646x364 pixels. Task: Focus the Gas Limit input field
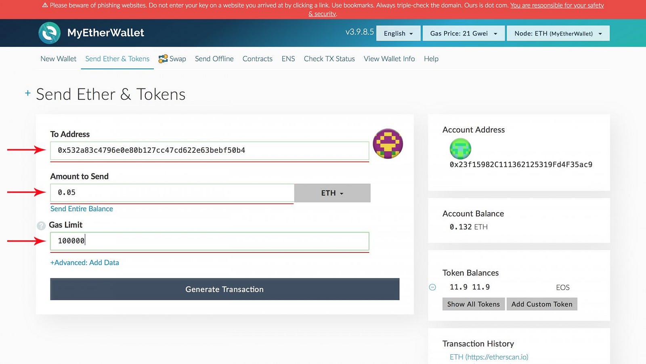coord(210,241)
